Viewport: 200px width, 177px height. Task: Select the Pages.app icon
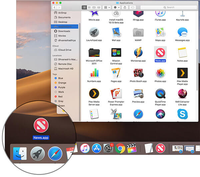point(116,73)
